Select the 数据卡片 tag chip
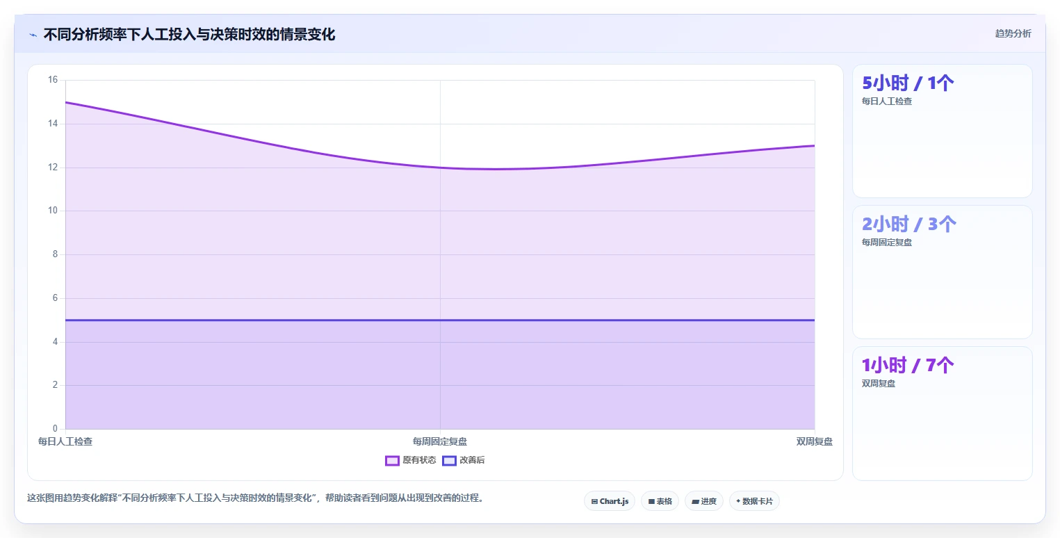 coord(754,501)
